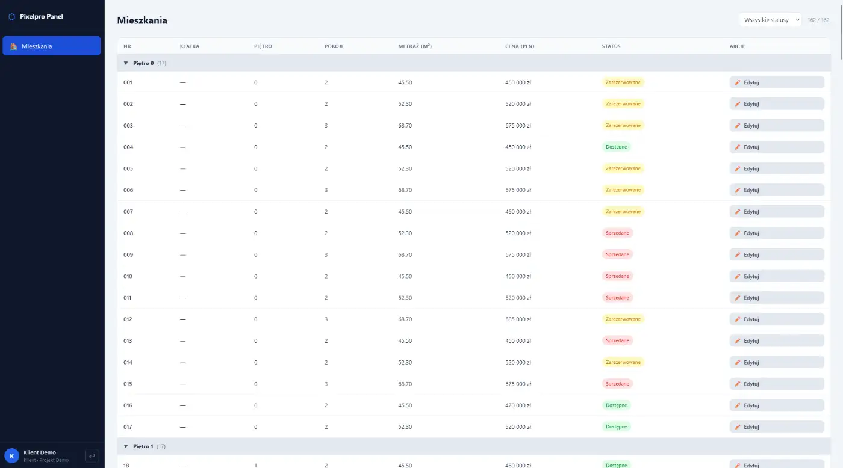Viewport: 843px width, 468px height.
Task: Open the Wszystkie statusy filter dropdown
Action: (x=770, y=20)
